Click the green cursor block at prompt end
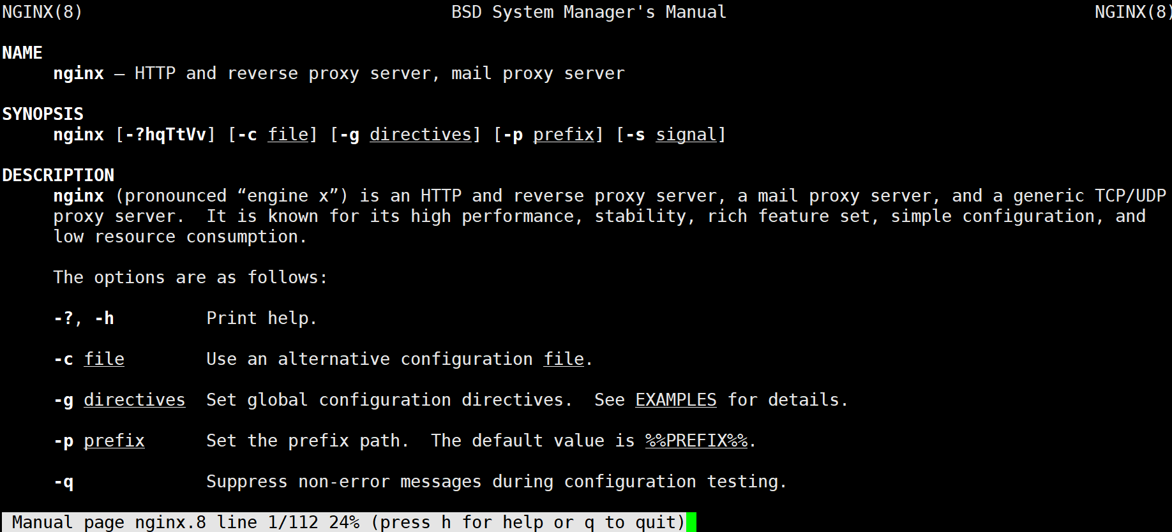The height and width of the screenshot is (532, 1172). 691,522
